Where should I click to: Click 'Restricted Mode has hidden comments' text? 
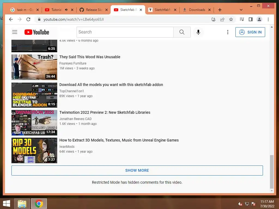(137, 182)
